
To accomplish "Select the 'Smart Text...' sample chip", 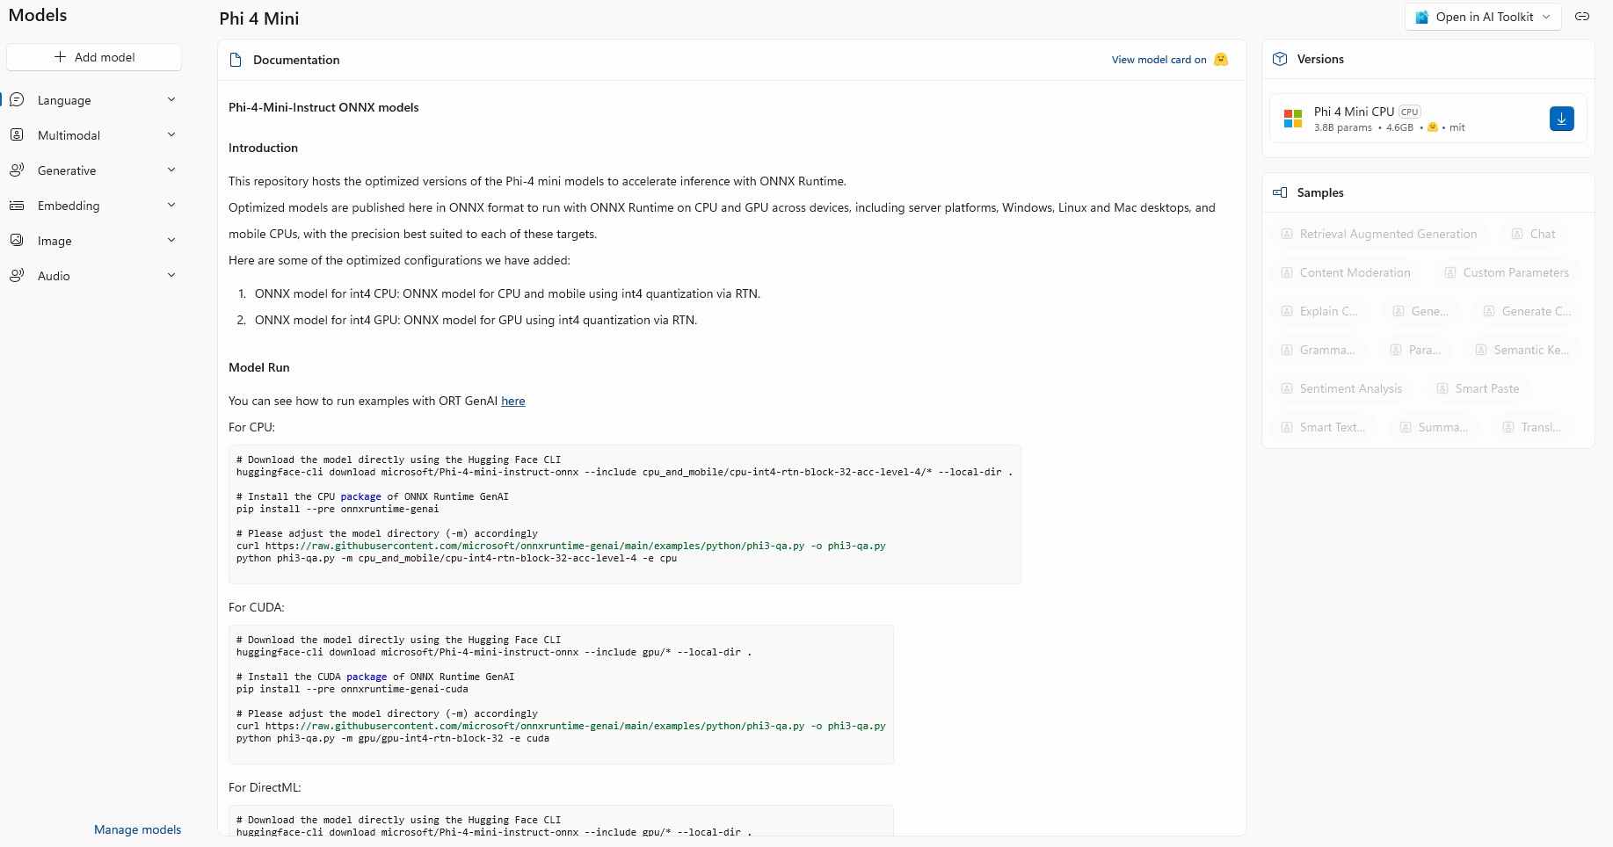I will click(x=1324, y=427).
